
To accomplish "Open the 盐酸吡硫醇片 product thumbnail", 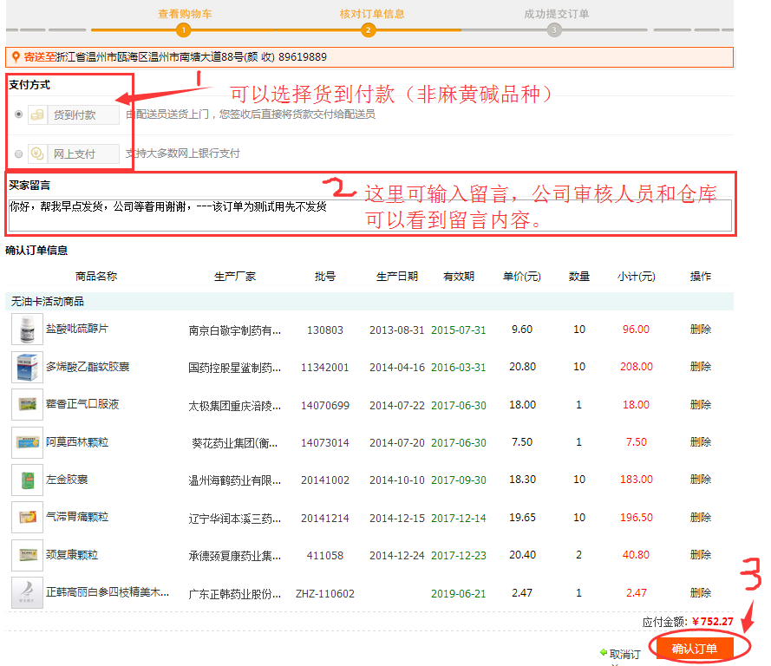I will click(28, 330).
